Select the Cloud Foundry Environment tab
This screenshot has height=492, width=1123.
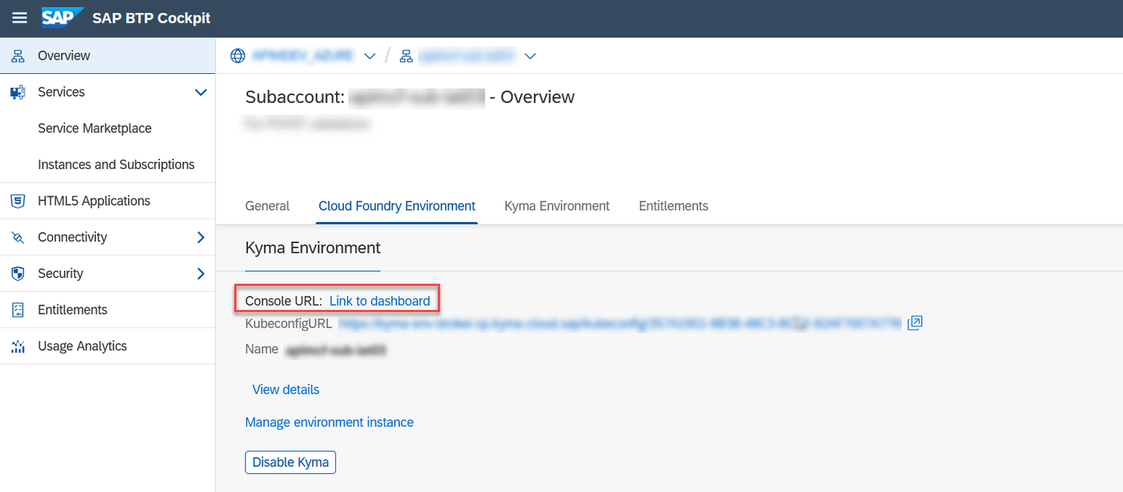coord(397,206)
